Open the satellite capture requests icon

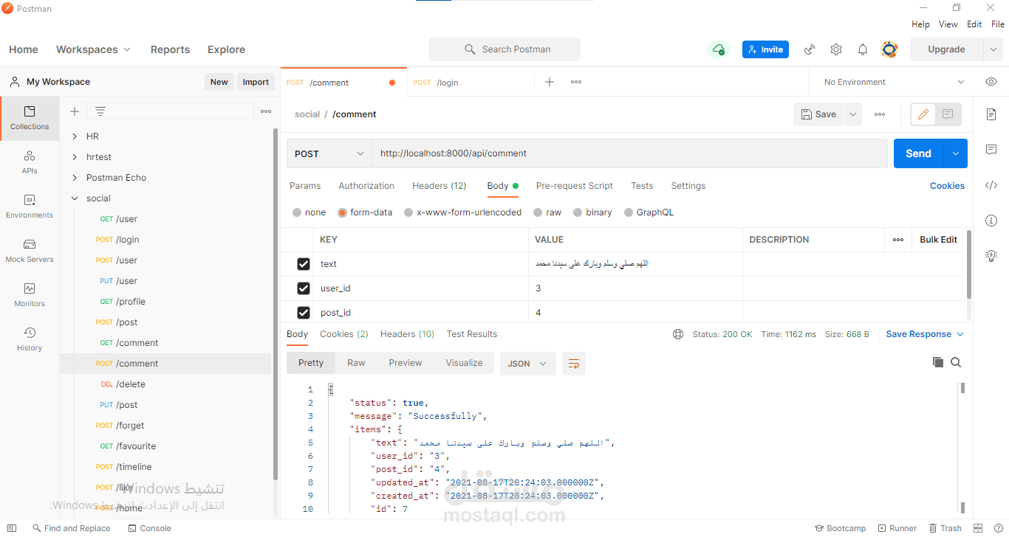pyautogui.click(x=810, y=49)
